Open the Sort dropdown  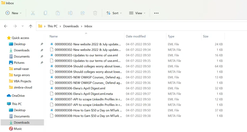pos(114,13)
